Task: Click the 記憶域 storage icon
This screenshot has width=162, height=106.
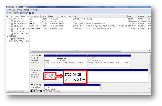Action: click(x=10, y=36)
